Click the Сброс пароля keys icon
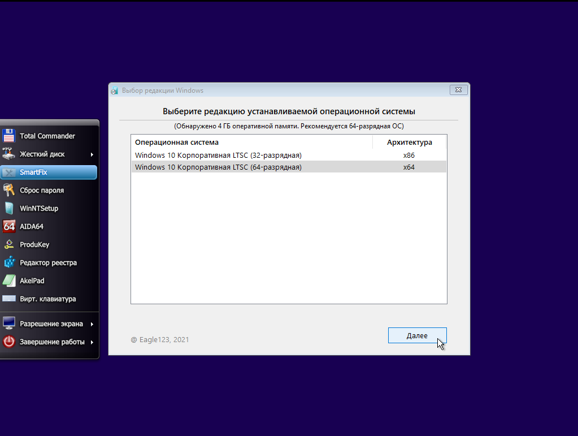 pyautogui.click(x=8, y=191)
